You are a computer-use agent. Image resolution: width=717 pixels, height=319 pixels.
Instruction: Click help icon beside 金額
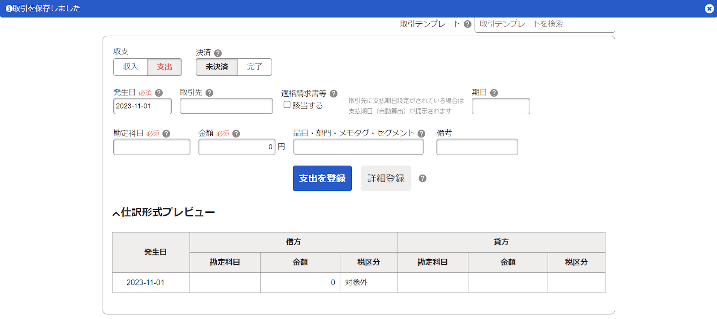(236, 134)
